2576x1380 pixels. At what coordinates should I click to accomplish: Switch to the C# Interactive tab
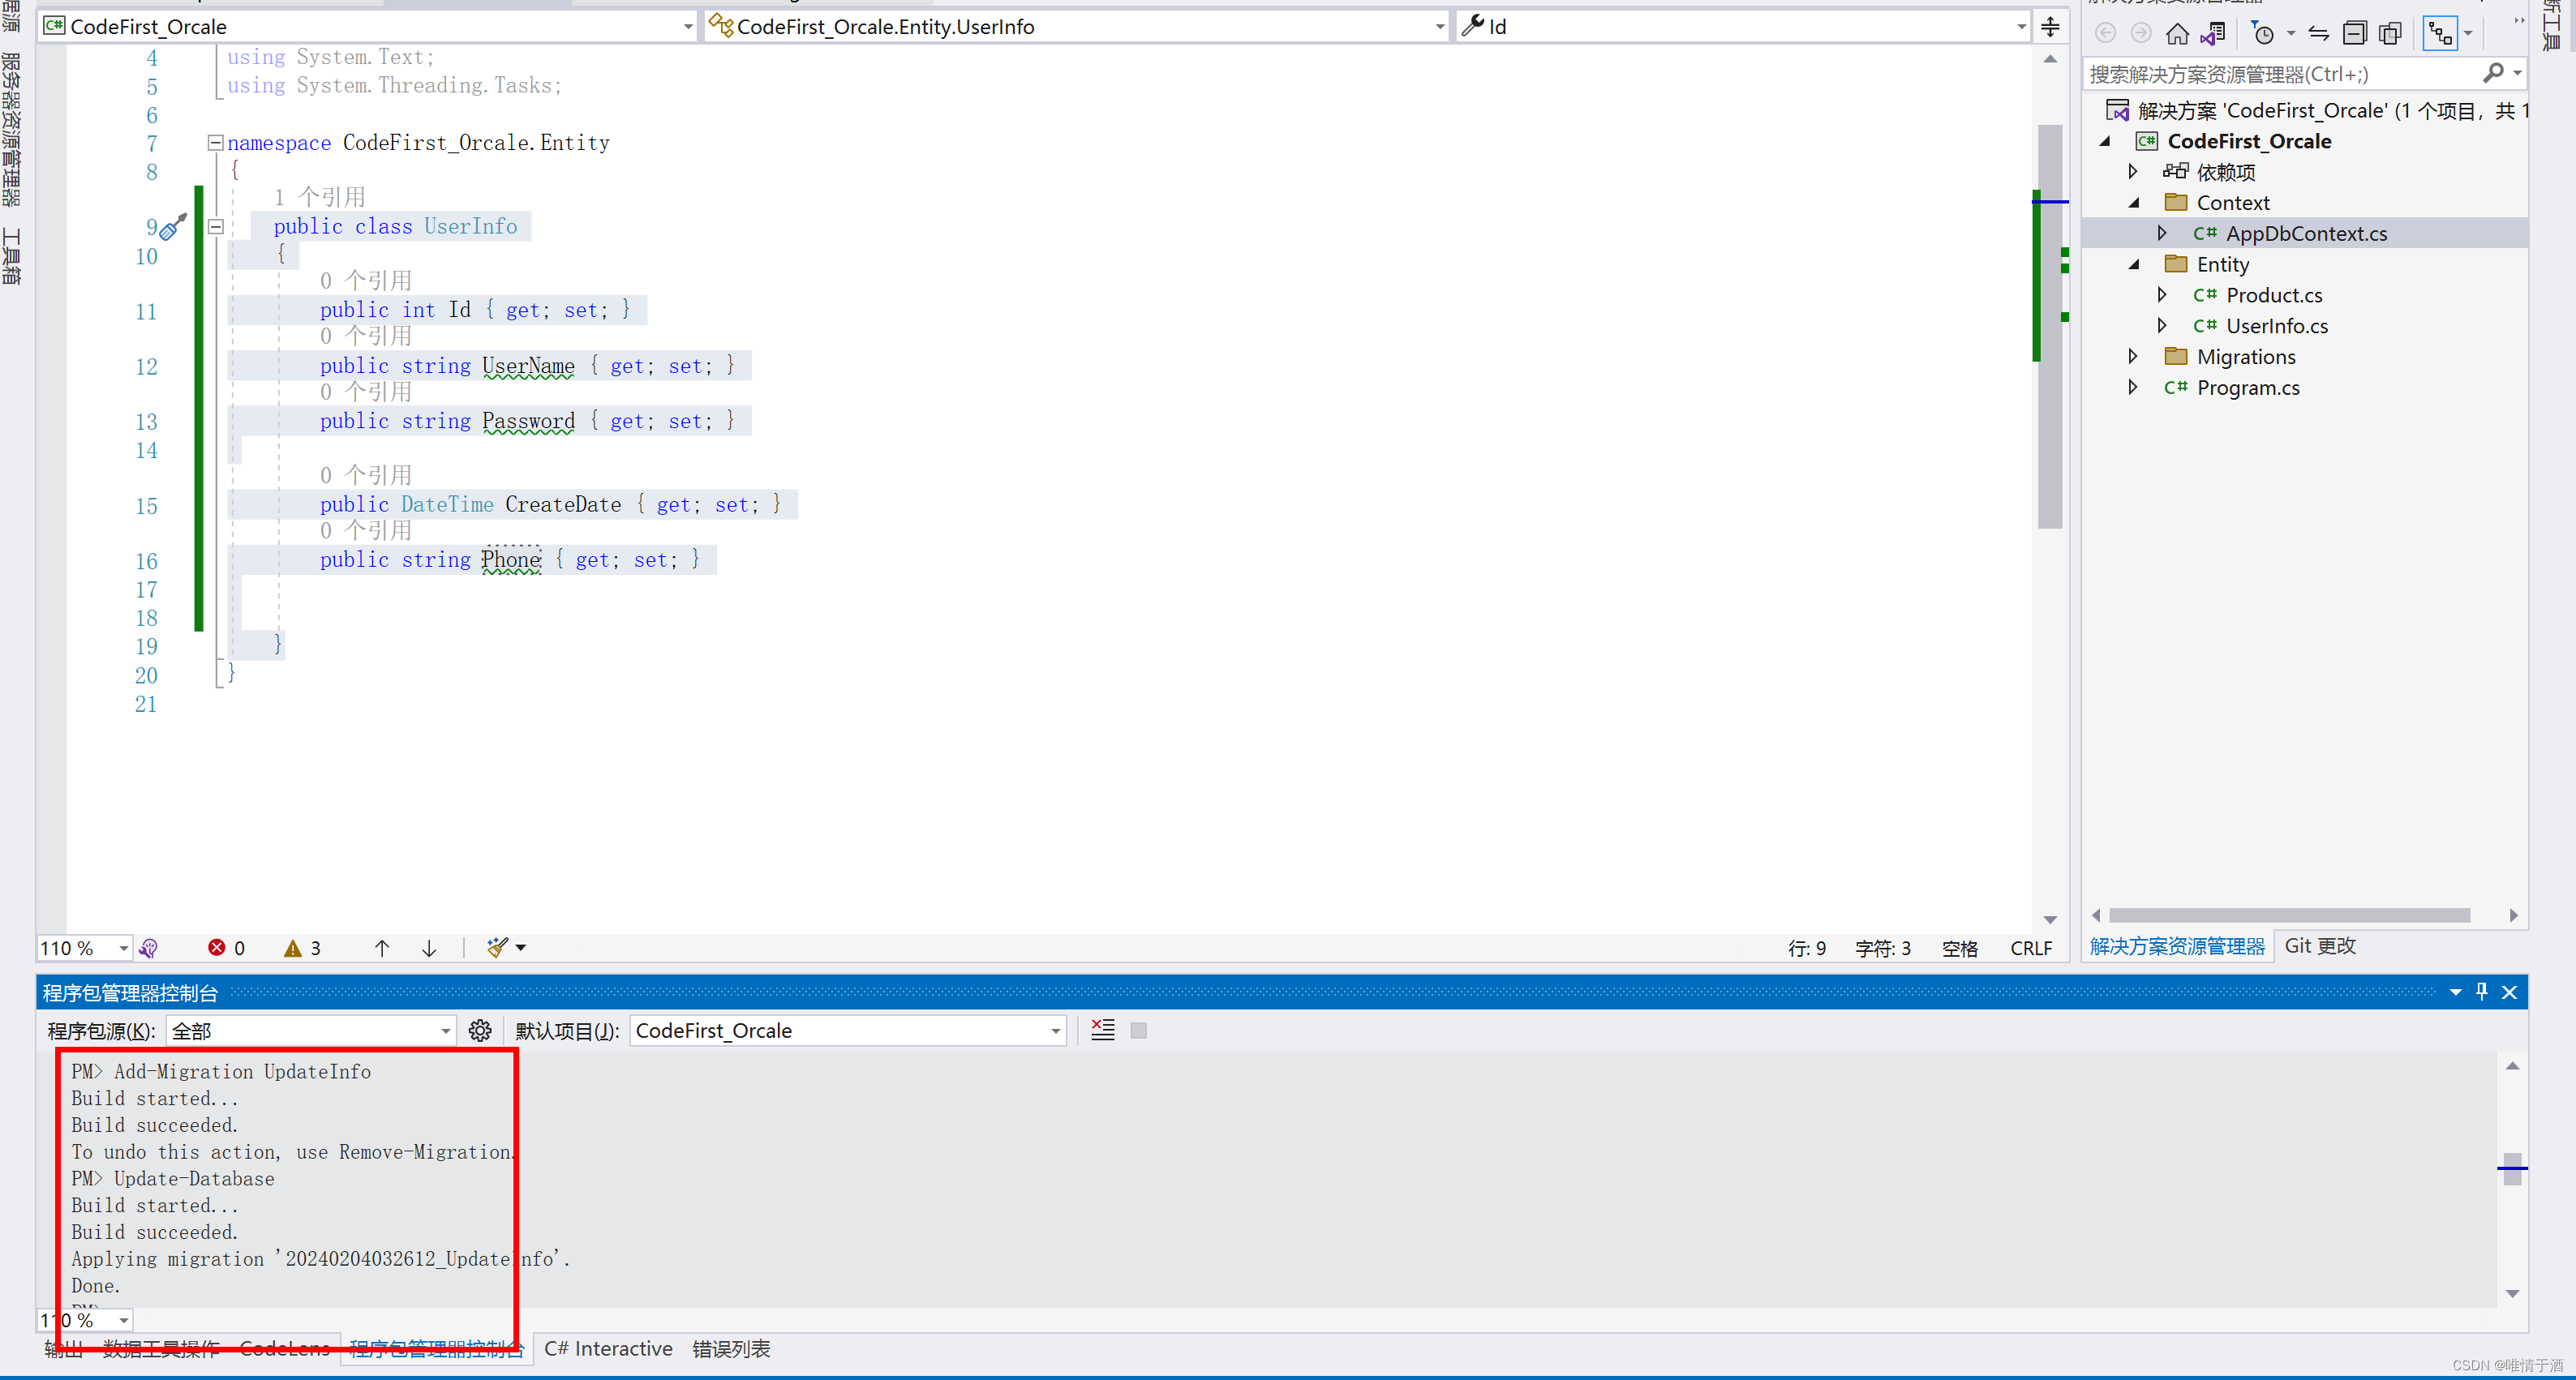click(x=607, y=1348)
